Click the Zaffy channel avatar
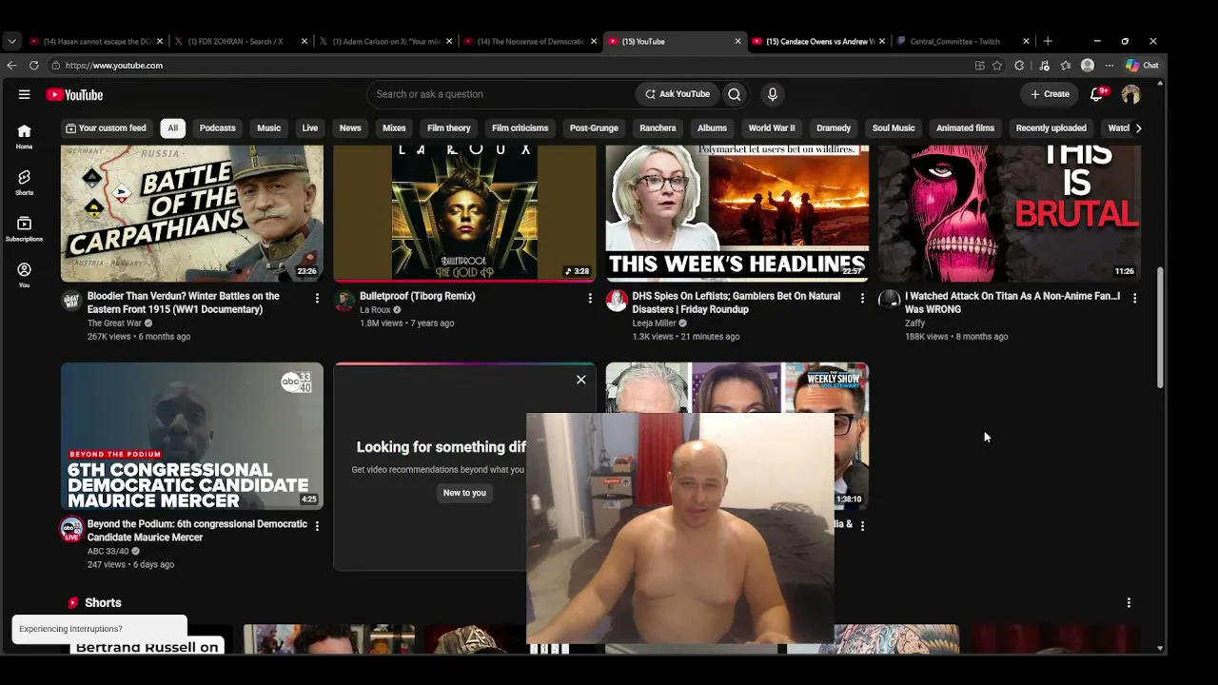 (889, 301)
